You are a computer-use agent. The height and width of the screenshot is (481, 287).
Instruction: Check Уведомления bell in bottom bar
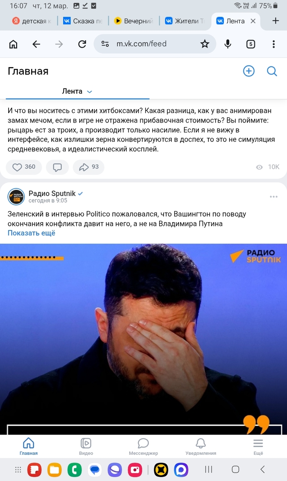[x=201, y=446]
